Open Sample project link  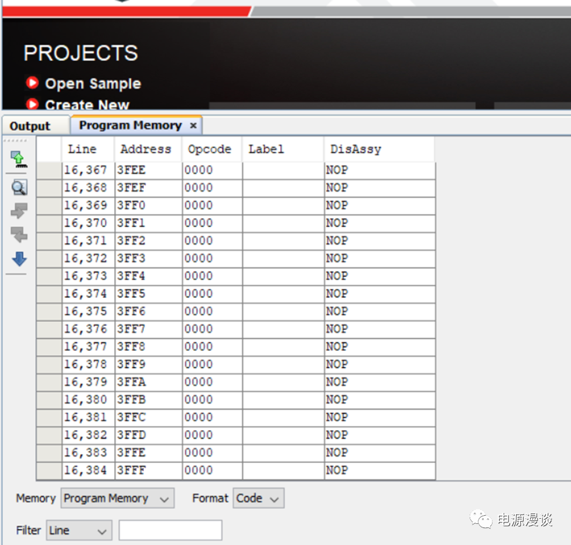pos(93,84)
